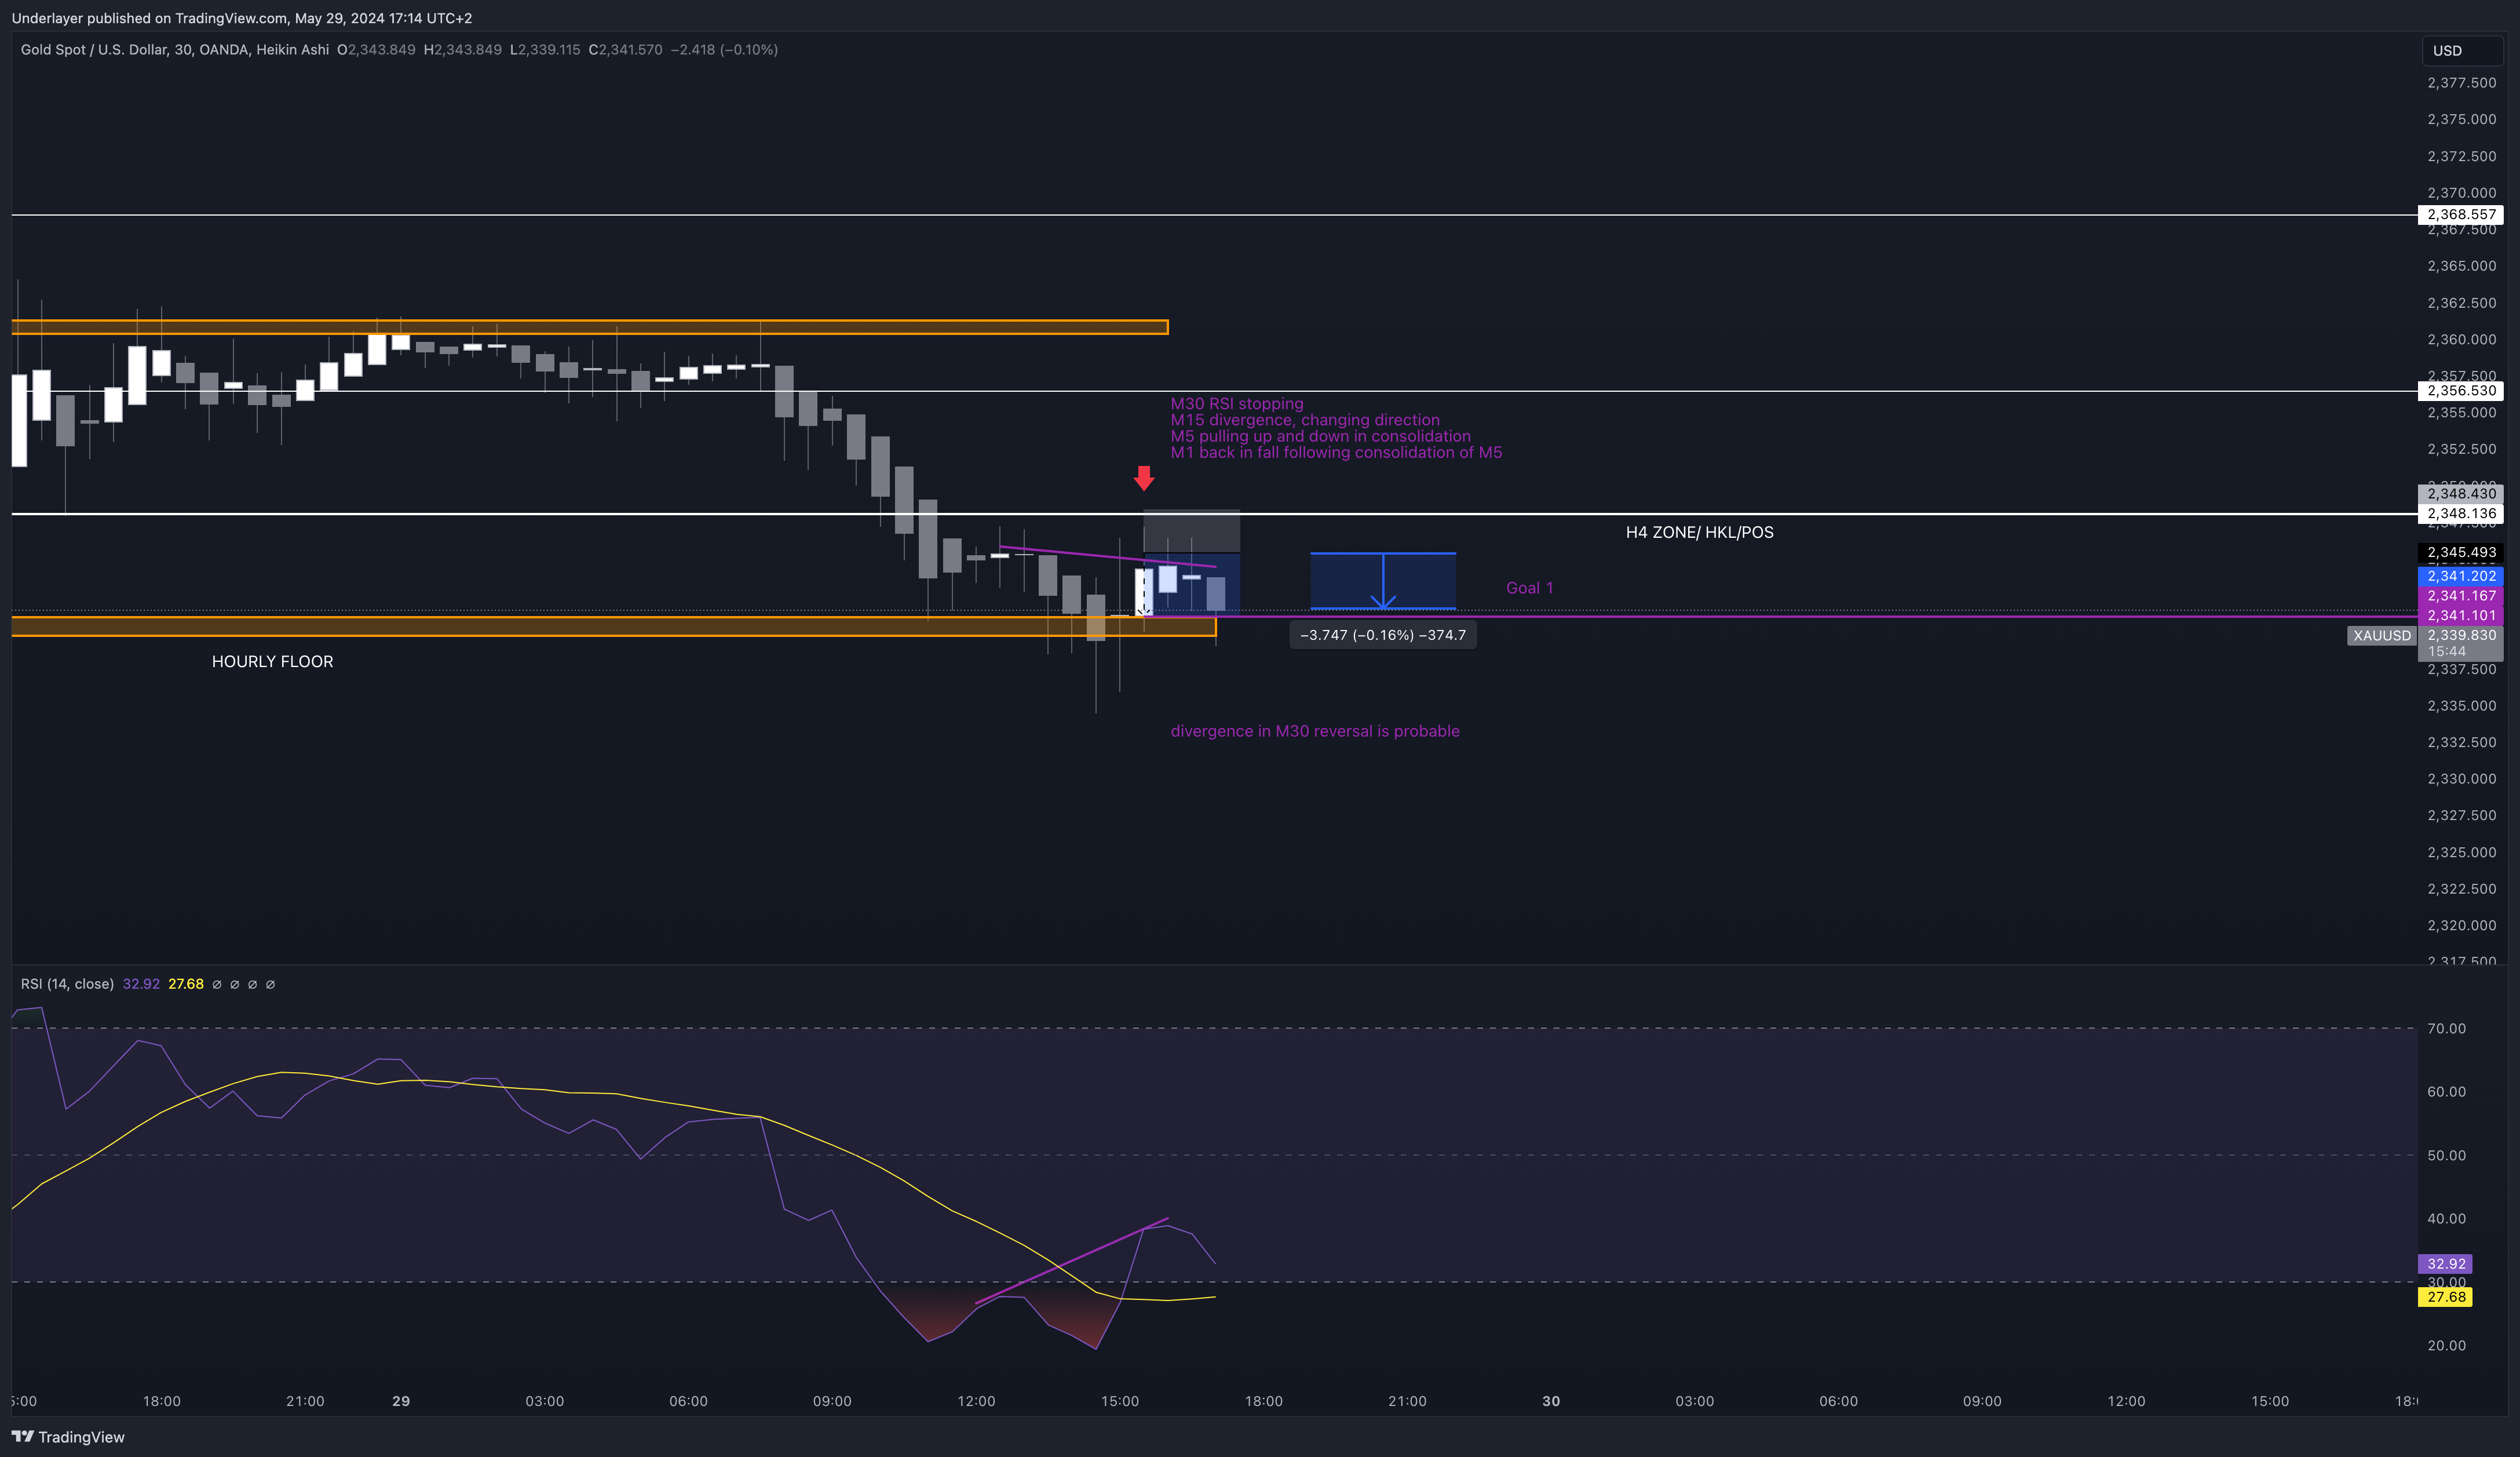Click the 2,377.500 price scale label
Screen dimensions: 2520x1457
[2461, 83]
